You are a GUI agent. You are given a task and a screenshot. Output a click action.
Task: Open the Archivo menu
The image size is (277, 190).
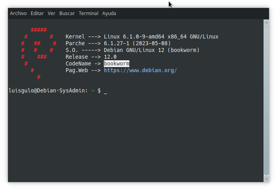[x=18, y=13]
